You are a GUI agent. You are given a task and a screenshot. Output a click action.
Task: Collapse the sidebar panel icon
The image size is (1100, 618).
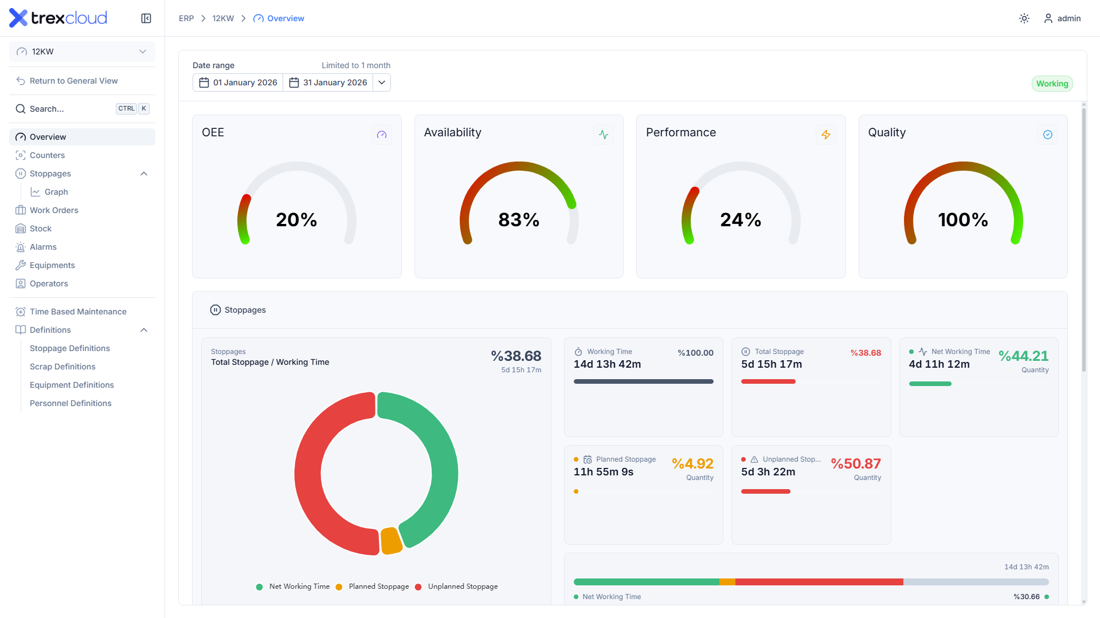146,18
